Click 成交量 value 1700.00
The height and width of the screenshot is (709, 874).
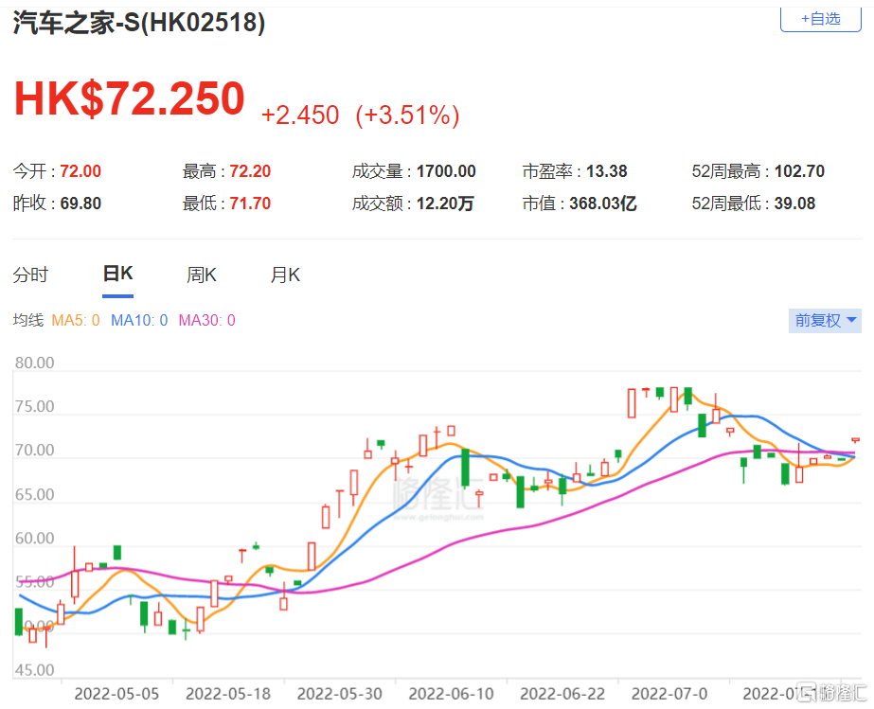tap(447, 171)
